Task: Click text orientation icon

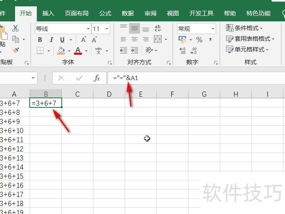Action: (x=149, y=50)
